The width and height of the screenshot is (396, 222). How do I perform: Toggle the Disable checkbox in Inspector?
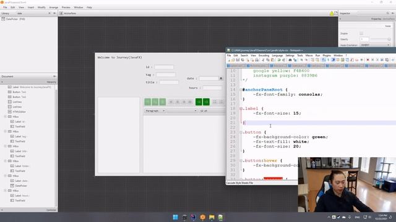pyautogui.click(x=361, y=33)
